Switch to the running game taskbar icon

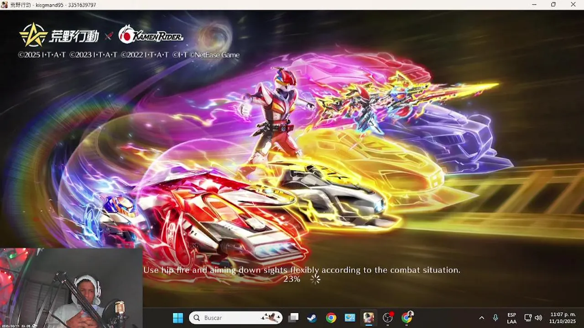click(x=369, y=318)
